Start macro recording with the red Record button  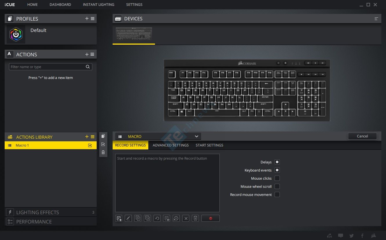click(210, 219)
